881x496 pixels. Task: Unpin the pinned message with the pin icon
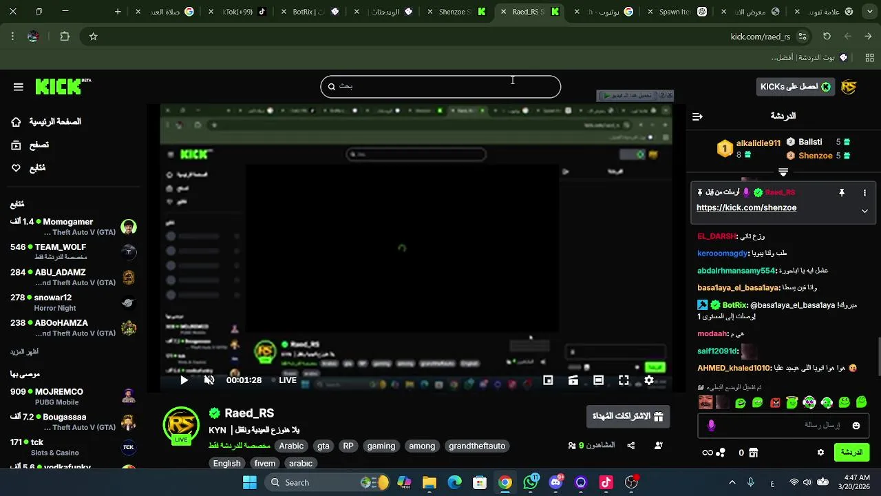pyautogui.click(x=841, y=193)
